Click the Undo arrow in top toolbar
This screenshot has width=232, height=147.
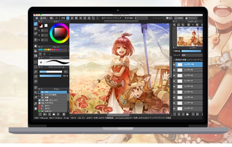pos(51,18)
